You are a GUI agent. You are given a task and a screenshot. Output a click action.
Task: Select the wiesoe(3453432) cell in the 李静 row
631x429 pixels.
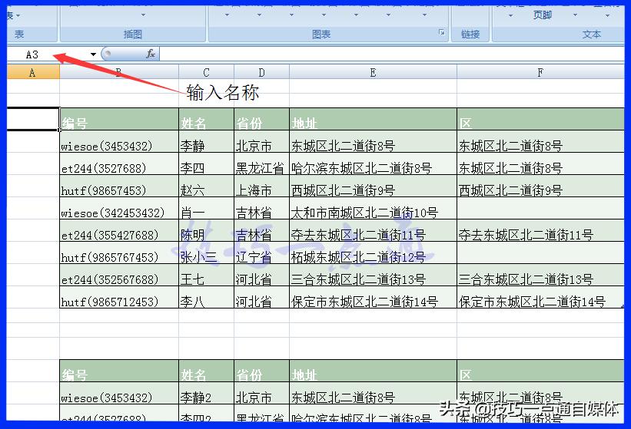[x=119, y=141]
